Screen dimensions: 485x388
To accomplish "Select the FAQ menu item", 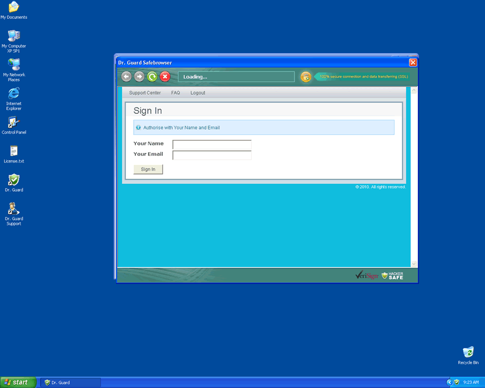I will [175, 93].
